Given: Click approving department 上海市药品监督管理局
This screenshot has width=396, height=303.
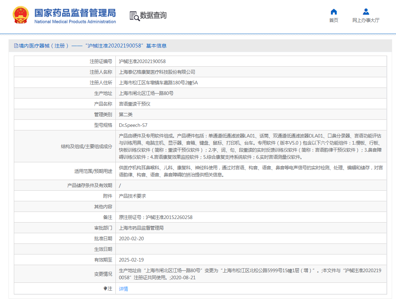Looking at the screenshot, I should pos(141,228).
